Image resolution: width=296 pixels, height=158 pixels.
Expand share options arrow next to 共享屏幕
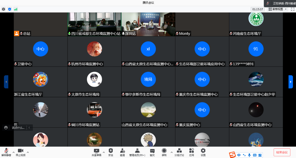point(104,152)
